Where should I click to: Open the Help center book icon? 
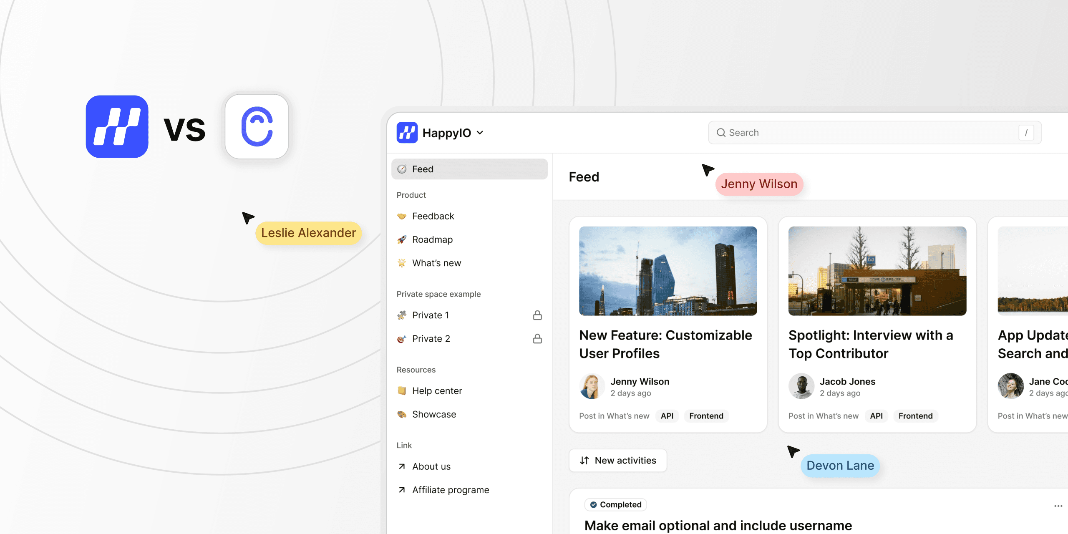(x=402, y=391)
